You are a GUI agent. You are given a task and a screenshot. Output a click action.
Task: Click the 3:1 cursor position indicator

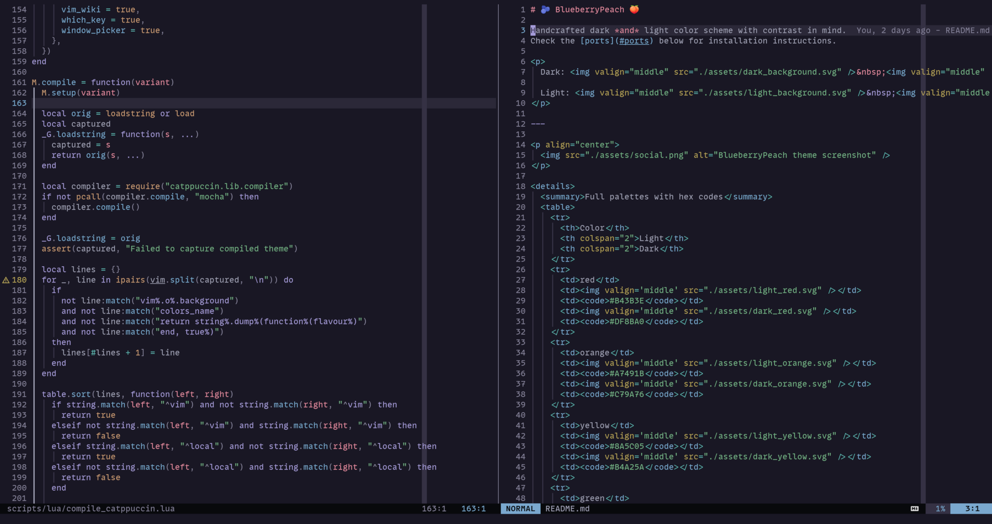coord(972,509)
